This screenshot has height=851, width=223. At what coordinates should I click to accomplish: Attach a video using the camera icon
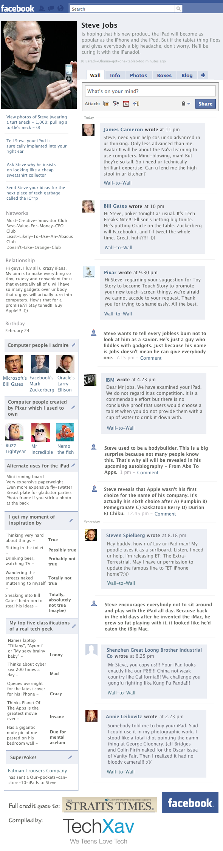tap(116, 104)
